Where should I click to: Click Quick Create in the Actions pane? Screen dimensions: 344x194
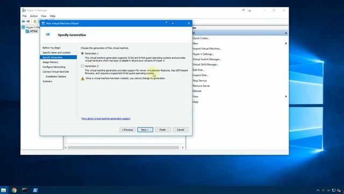pos(201,38)
